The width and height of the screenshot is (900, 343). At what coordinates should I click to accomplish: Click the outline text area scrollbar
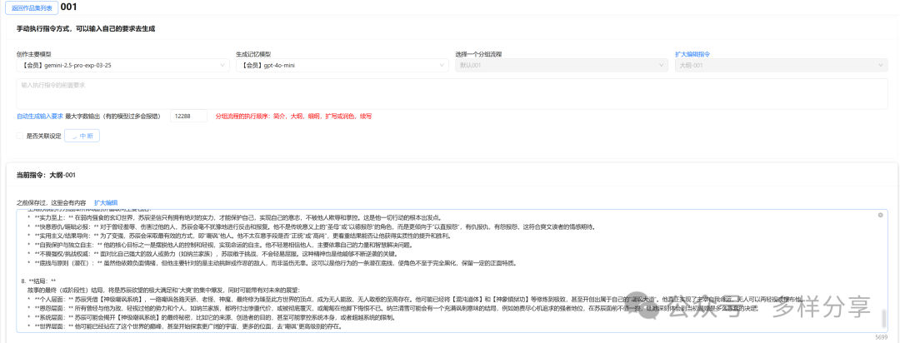click(884, 317)
